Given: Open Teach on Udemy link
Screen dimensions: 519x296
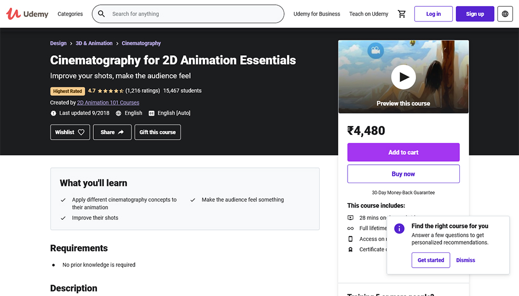Looking at the screenshot, I should (x=369, y=14).
